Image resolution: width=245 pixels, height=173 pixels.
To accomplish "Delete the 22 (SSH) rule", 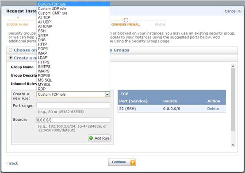I will click(x=213, y=109).
